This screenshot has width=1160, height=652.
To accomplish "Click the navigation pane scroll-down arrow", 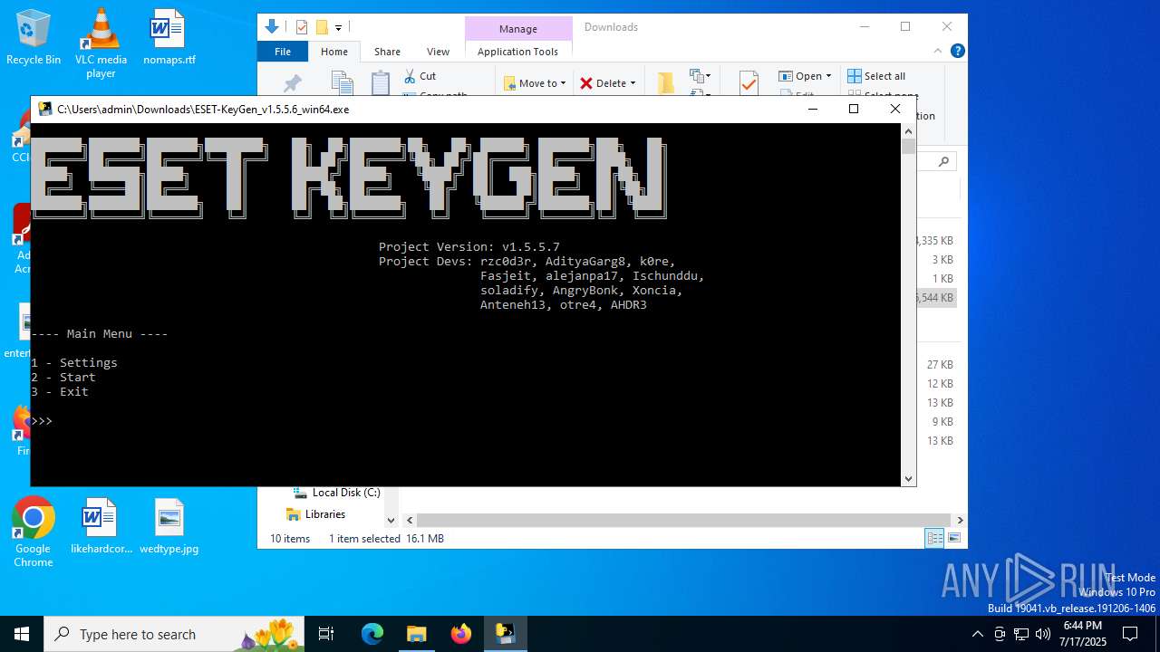I will click(x=391, y=520).
